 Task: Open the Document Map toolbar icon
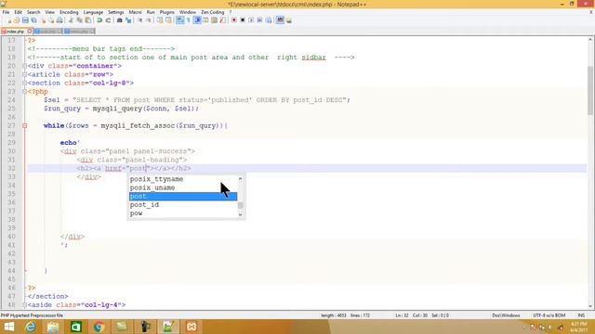(214, 20)
